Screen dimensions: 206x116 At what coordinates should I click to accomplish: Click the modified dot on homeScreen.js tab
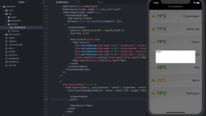point(79,2)
